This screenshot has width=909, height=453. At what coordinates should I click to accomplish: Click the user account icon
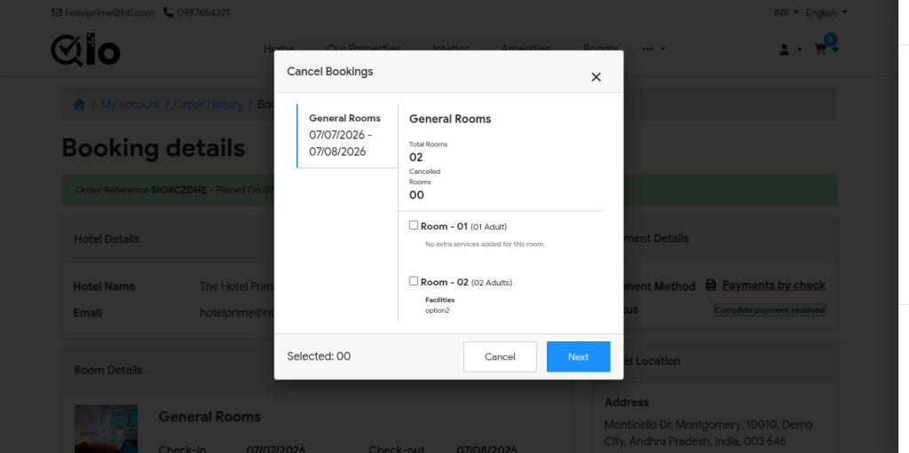785,50
